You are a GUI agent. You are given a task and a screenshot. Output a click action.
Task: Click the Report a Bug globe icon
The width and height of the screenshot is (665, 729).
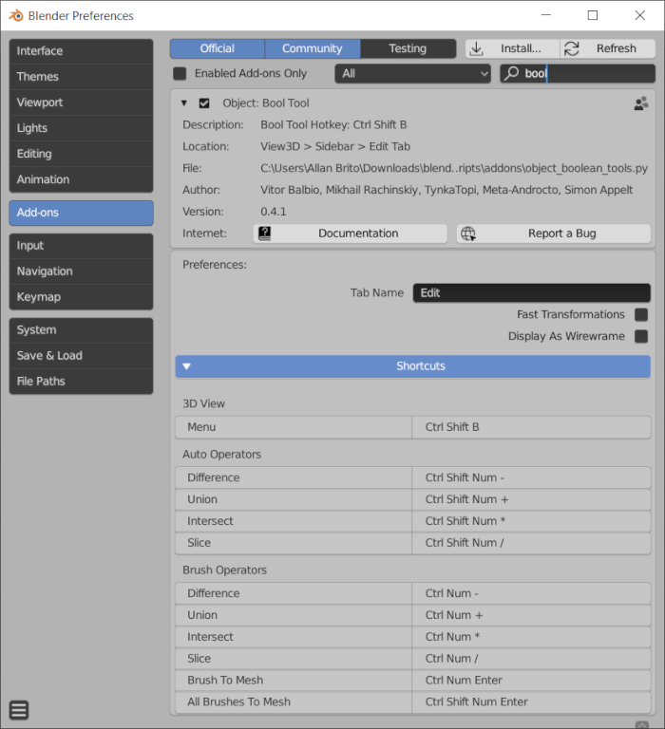point(468,234)
